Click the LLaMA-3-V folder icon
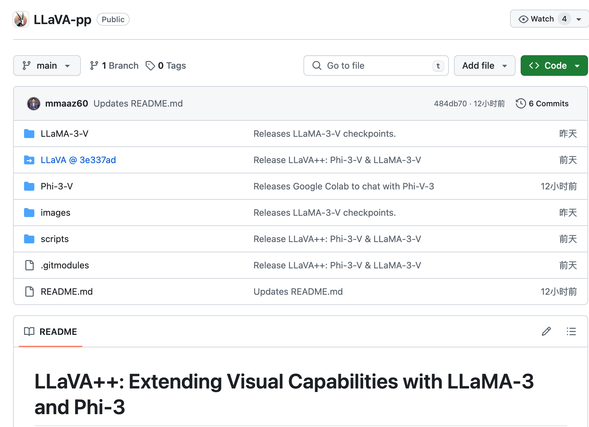 point(29,134)
